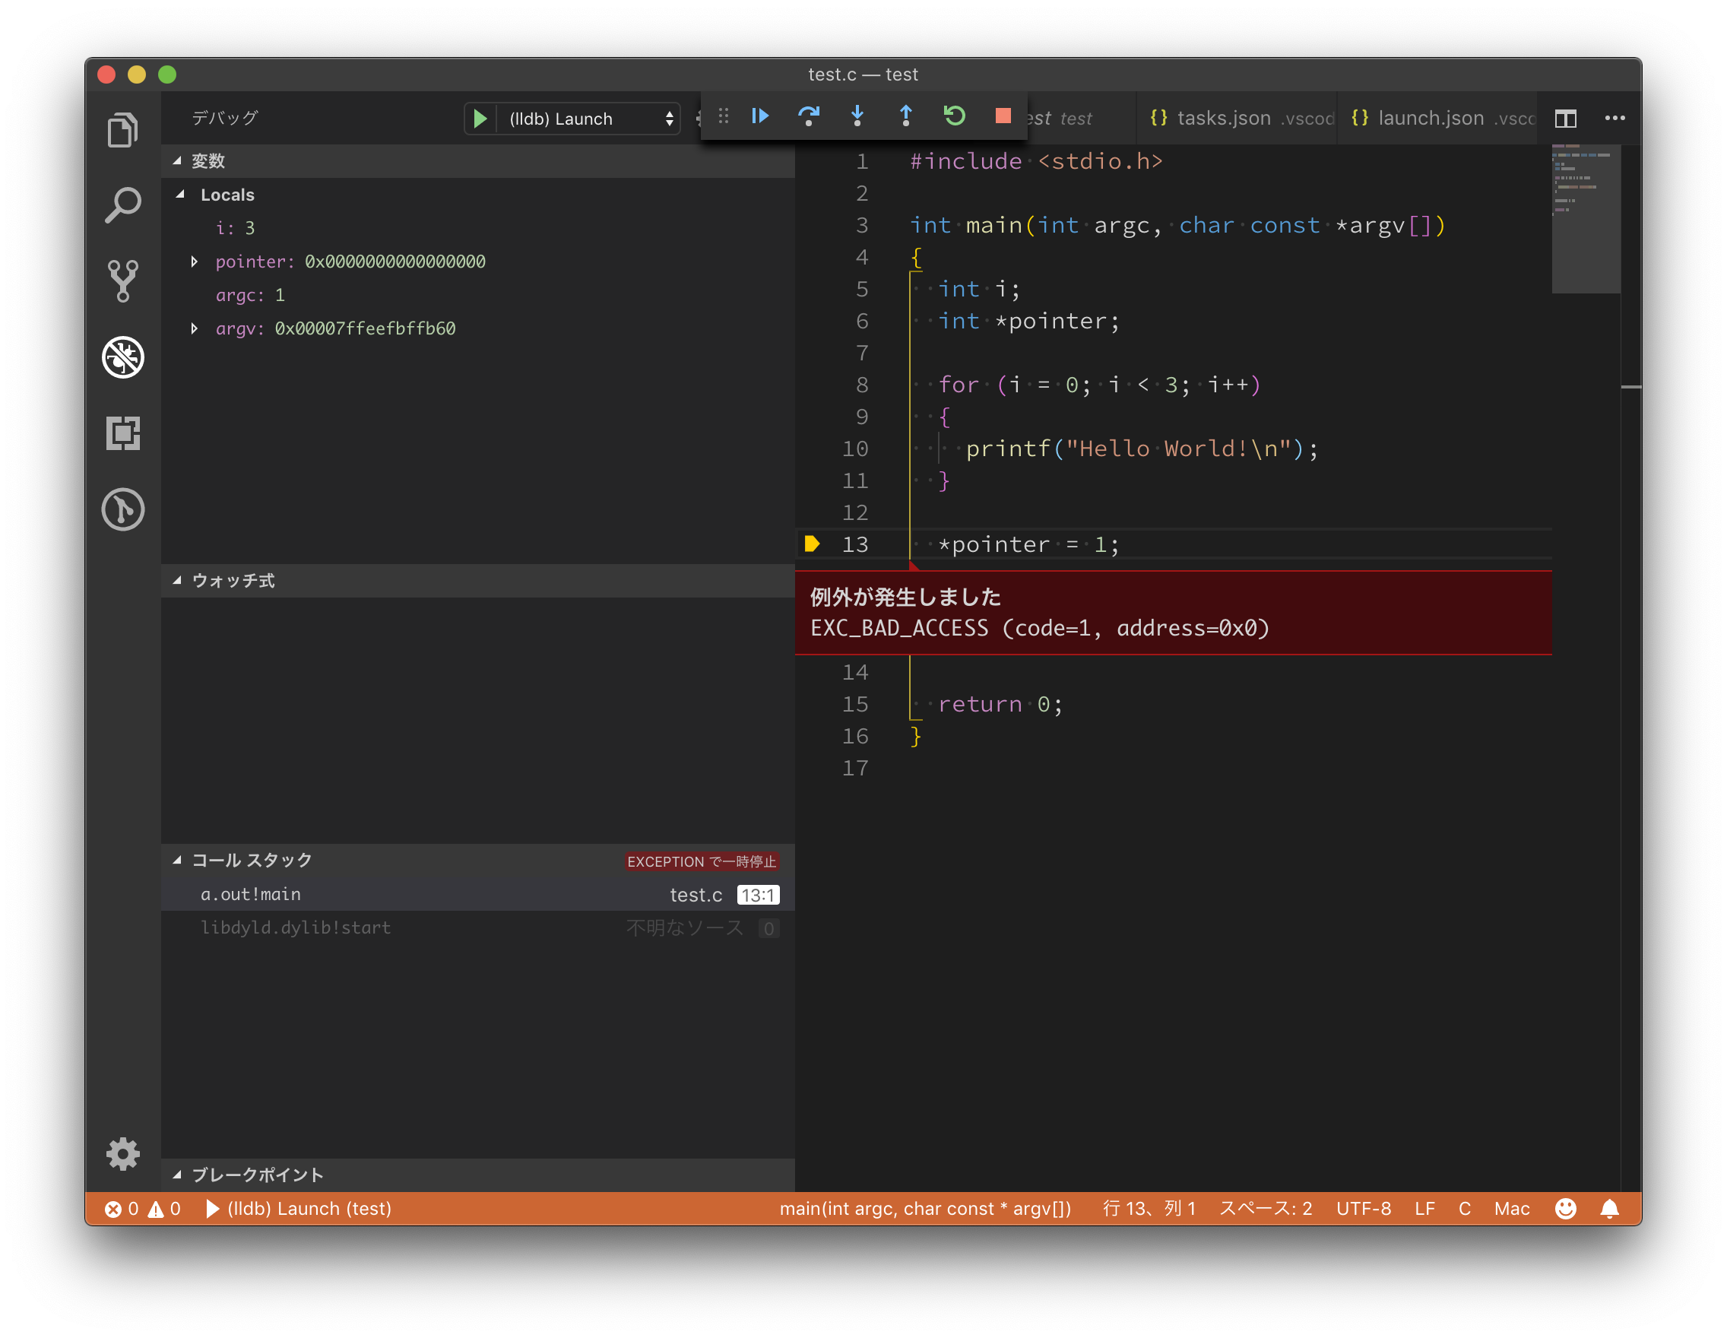
Task: Click the feedback smiley in the status bar
Action: coord(1566,1208)
